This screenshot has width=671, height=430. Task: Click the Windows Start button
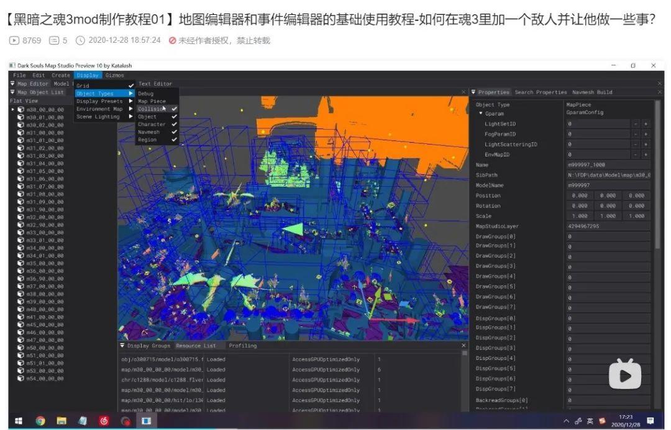[x=19, y=421]
